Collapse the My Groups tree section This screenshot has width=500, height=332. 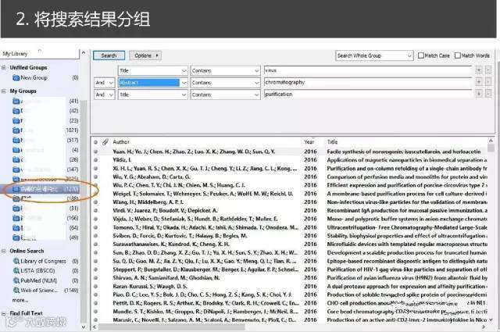(4, 91)
